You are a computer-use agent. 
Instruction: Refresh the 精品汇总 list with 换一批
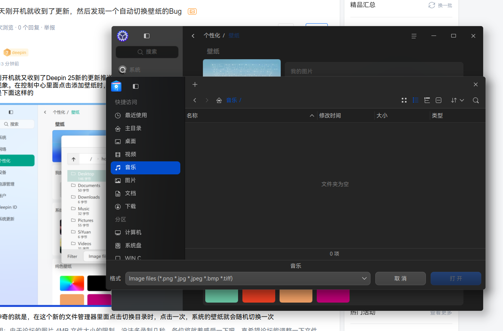tap(441, 5)
